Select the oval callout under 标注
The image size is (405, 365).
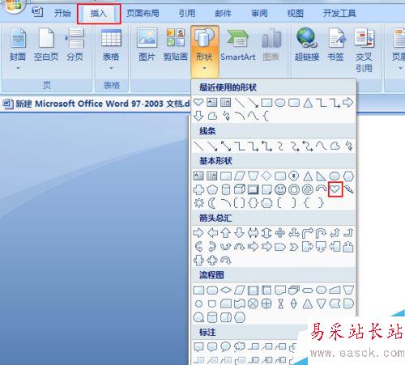(226, 346)
